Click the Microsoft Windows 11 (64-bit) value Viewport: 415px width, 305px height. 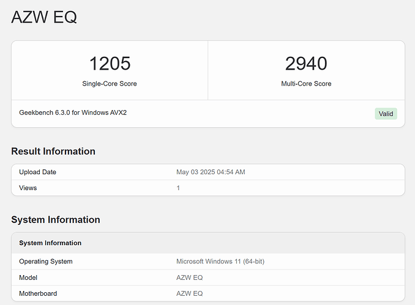tap(220, 262)
